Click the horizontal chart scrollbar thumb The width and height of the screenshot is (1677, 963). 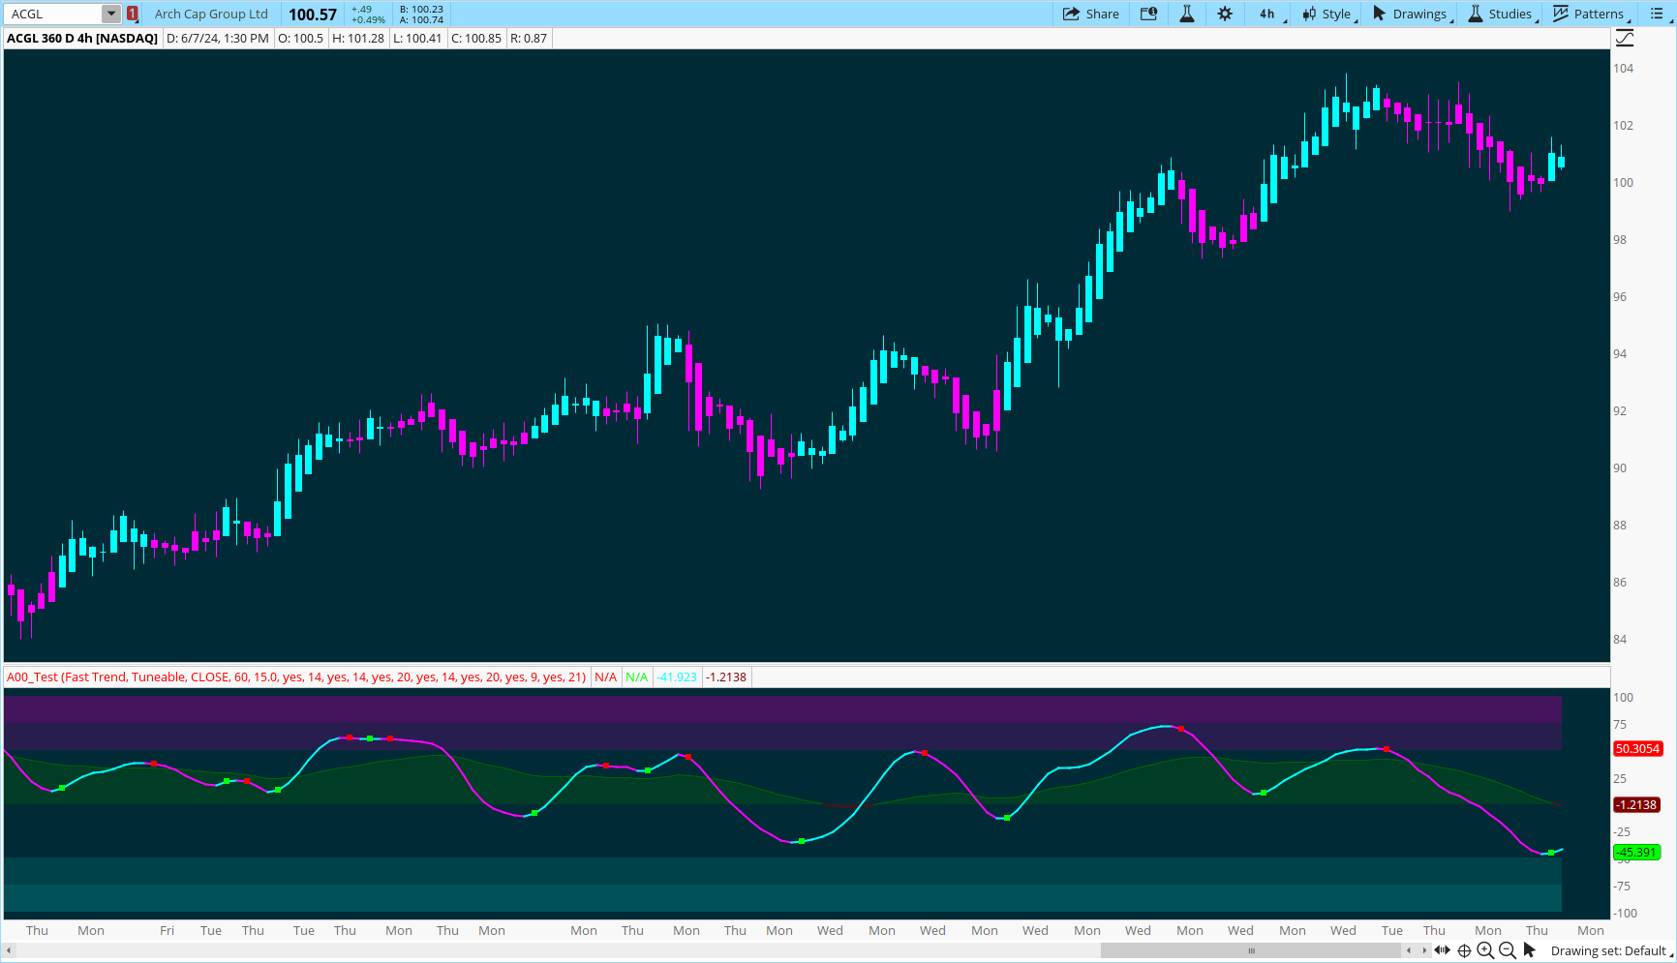1251,950
